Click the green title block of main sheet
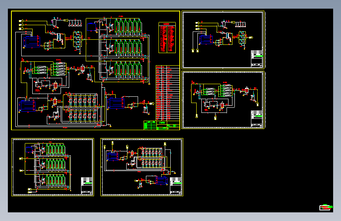 coord(162,125)
